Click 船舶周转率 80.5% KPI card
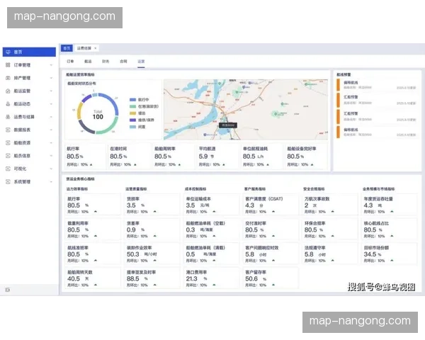The height and width of the screenshot is (340, 425). [173, 157]
